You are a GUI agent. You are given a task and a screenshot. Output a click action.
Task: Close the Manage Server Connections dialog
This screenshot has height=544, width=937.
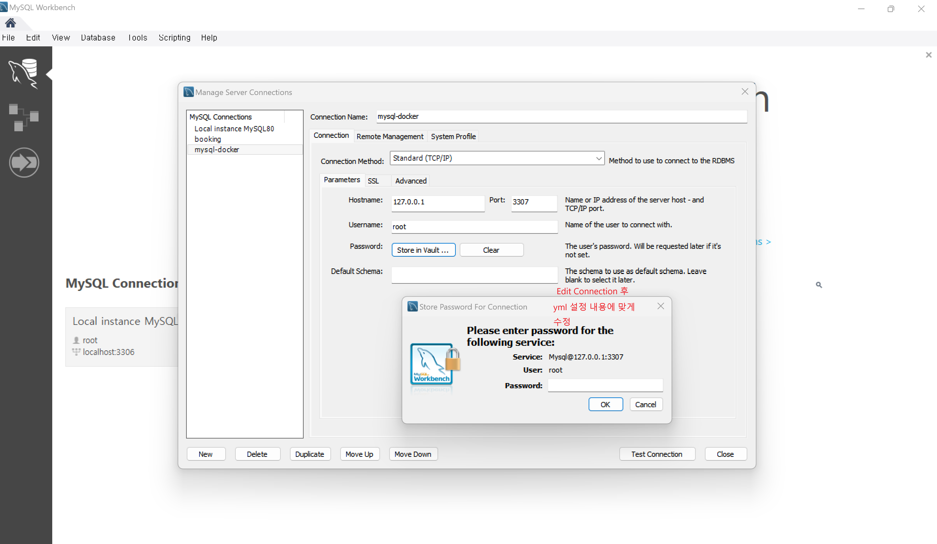pos(744,91)
